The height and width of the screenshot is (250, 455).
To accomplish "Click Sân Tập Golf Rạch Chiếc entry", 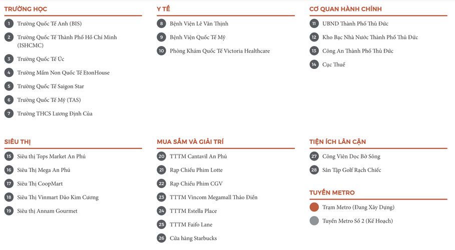I will [352, 170].
